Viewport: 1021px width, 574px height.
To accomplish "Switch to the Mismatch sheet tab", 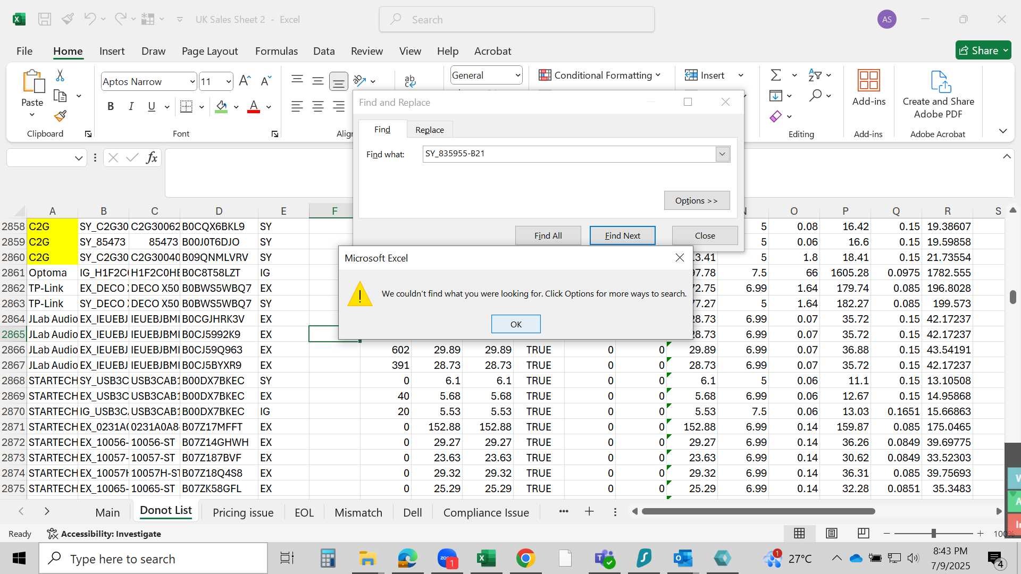I will [358, 512].
